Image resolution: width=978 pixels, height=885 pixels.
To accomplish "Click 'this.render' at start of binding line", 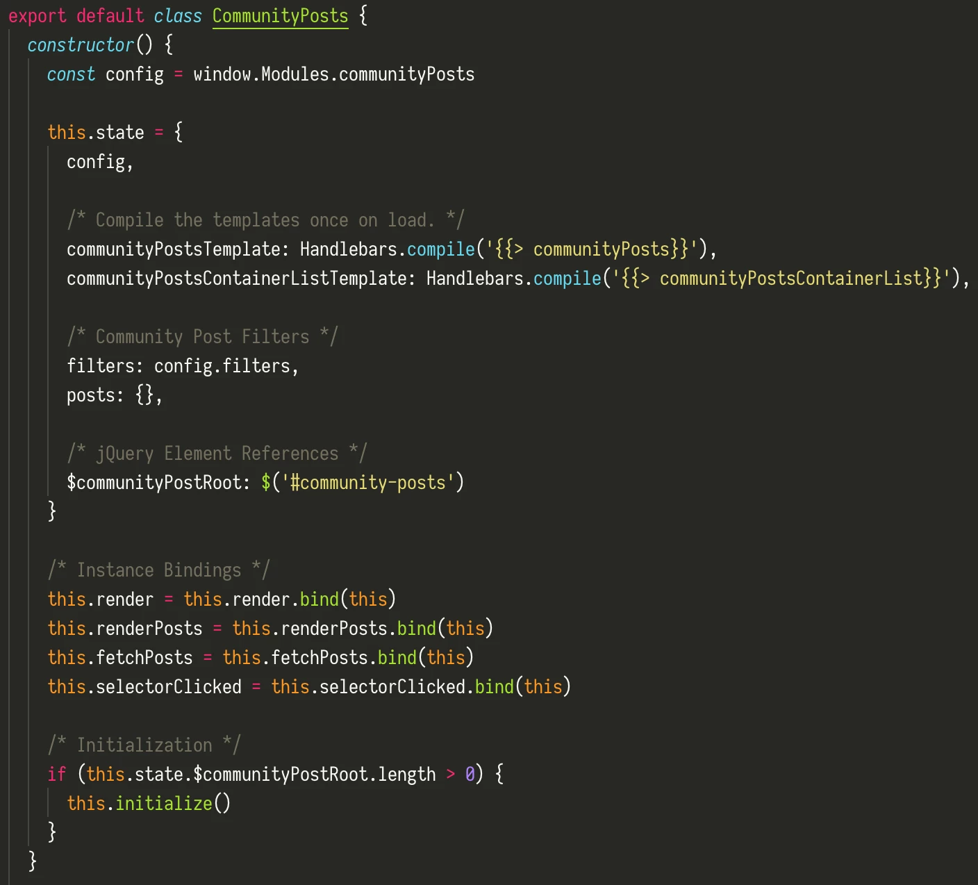I will coord(101,599).
